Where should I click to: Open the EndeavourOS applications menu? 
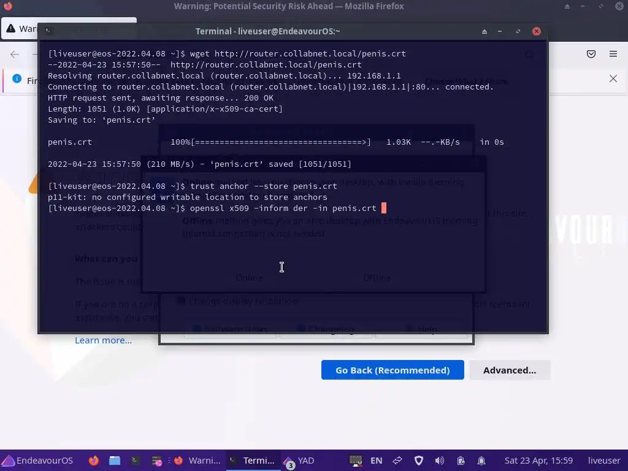[x=37, y=461]
